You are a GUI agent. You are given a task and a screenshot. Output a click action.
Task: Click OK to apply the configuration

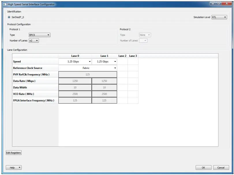[x=204, y=167]
